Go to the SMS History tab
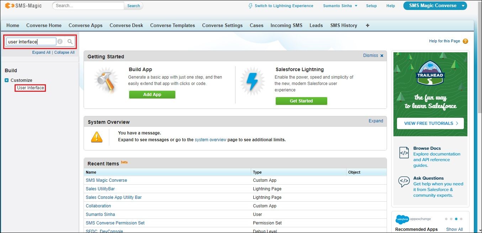Screen dimensions: 482x233 pos(344,25)
